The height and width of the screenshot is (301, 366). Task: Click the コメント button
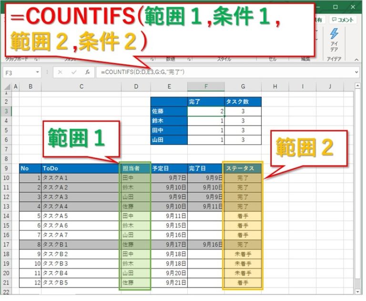pyautogui.click(x=343, y=20)
